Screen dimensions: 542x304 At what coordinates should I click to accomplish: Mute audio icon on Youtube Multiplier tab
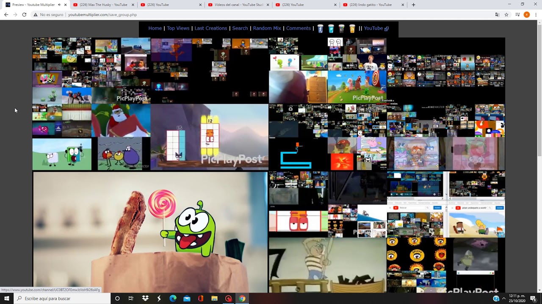click(x=59, y=5)
